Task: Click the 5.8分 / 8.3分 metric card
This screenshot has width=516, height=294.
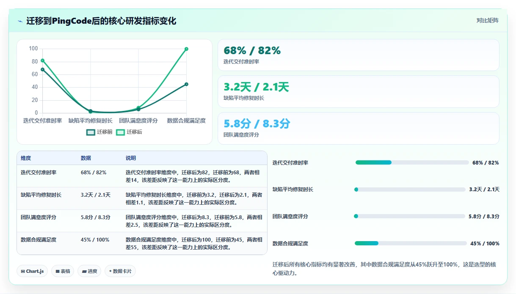Action: pyautogui.click(x=358, y=128)
